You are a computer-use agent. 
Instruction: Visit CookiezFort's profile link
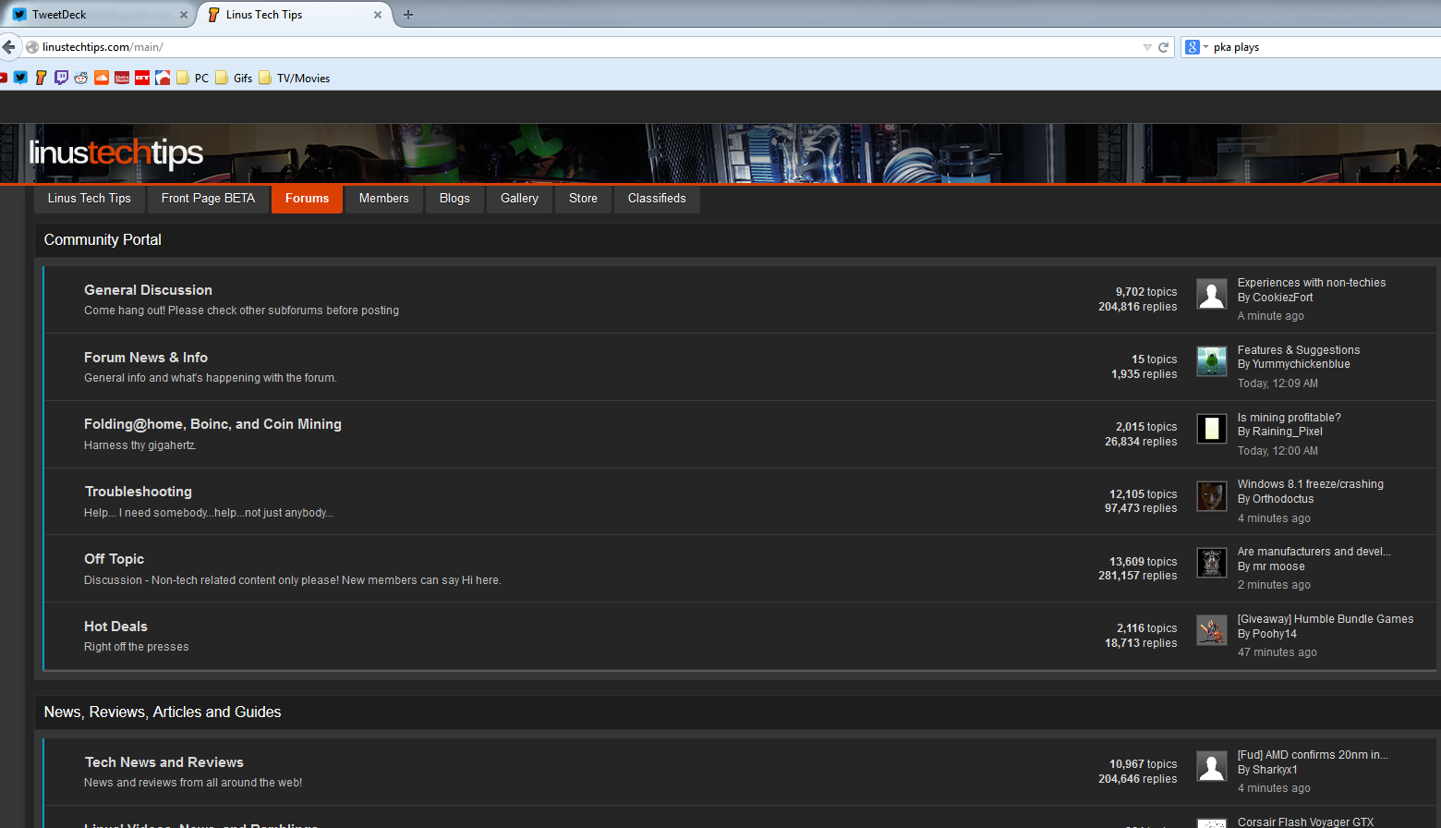click(1283, 298)
